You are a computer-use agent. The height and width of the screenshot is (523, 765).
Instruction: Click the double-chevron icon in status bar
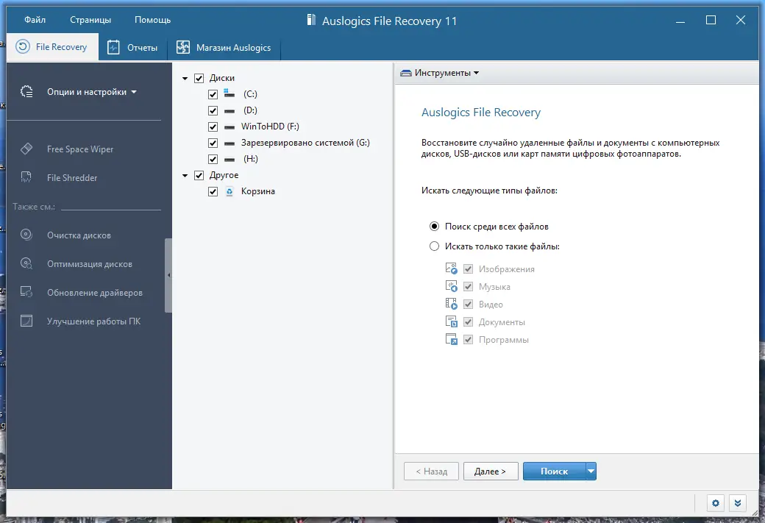coord(738,503)
